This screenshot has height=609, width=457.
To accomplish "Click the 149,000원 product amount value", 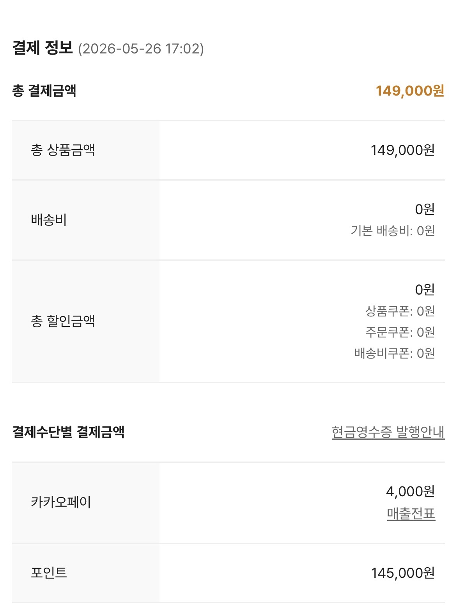I will [x=402, y=150].
